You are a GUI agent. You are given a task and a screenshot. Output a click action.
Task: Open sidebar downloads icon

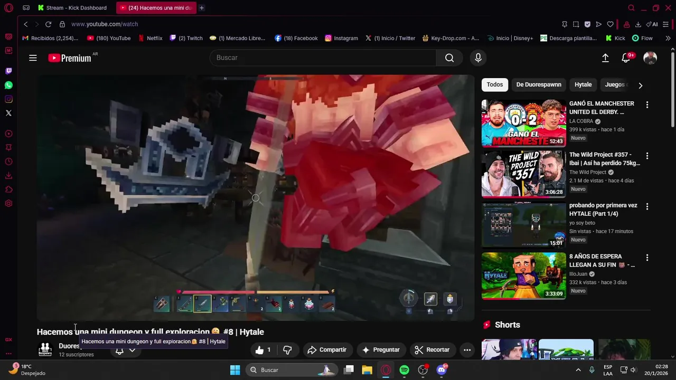(8, 176)
